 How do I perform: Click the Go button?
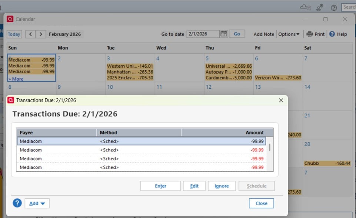(x=237, y=34)
